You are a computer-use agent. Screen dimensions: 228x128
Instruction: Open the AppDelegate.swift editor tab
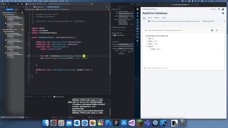click(x=38, y=7)
